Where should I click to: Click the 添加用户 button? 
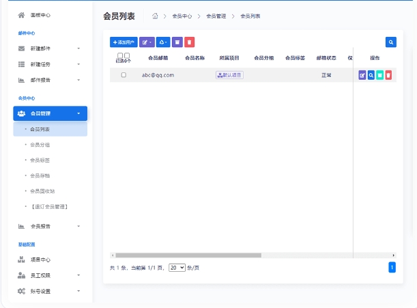[124, 42]
